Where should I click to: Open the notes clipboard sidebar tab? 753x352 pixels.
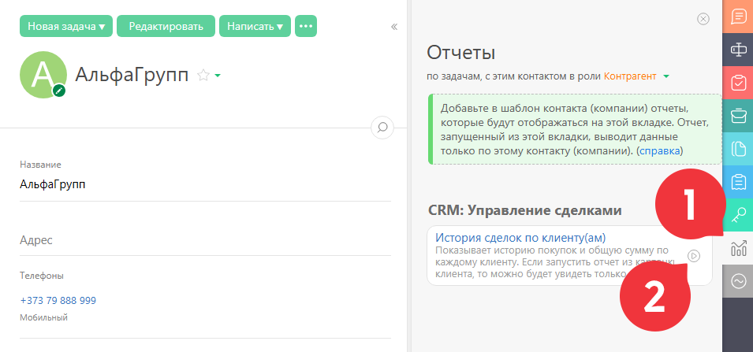pyautogui.click(x=738, y=182)
